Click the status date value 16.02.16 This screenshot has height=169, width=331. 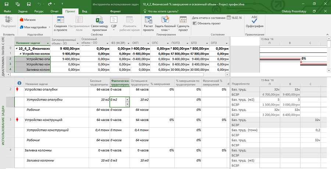pyautogui.click(x=236, y=18)
